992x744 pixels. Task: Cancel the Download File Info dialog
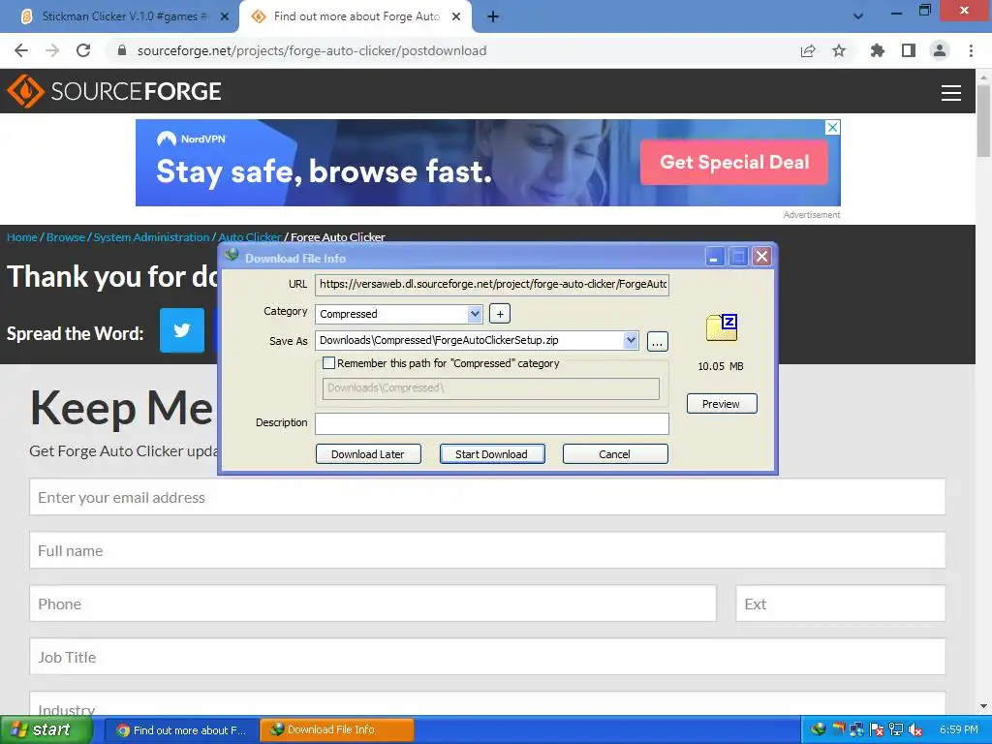[614, 454]
